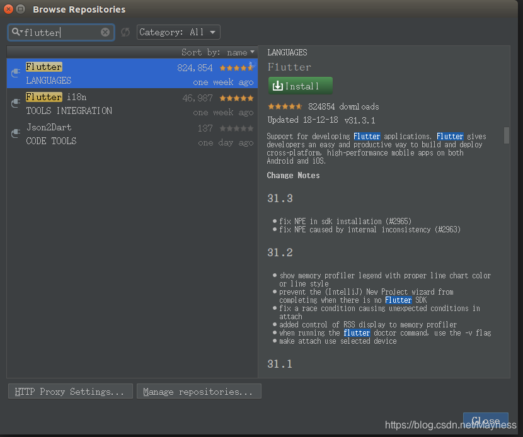The width and height of the screenshot is (523, 437).
Task: Open the Category: All dropdown
Action: (x=178, y=32)
